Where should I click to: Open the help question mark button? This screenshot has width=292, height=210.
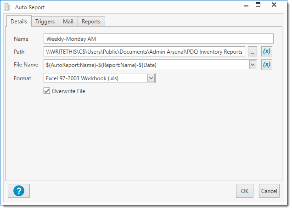19,190
